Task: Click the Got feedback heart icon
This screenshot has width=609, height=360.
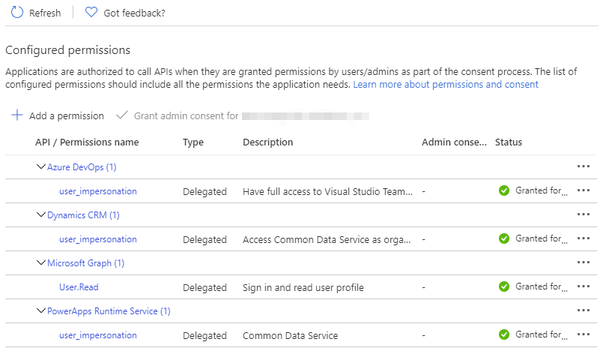Action: click(x=91, y=13)
